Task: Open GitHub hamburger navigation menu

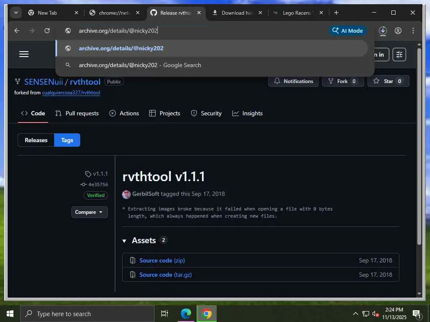Action: coord(24,54)
